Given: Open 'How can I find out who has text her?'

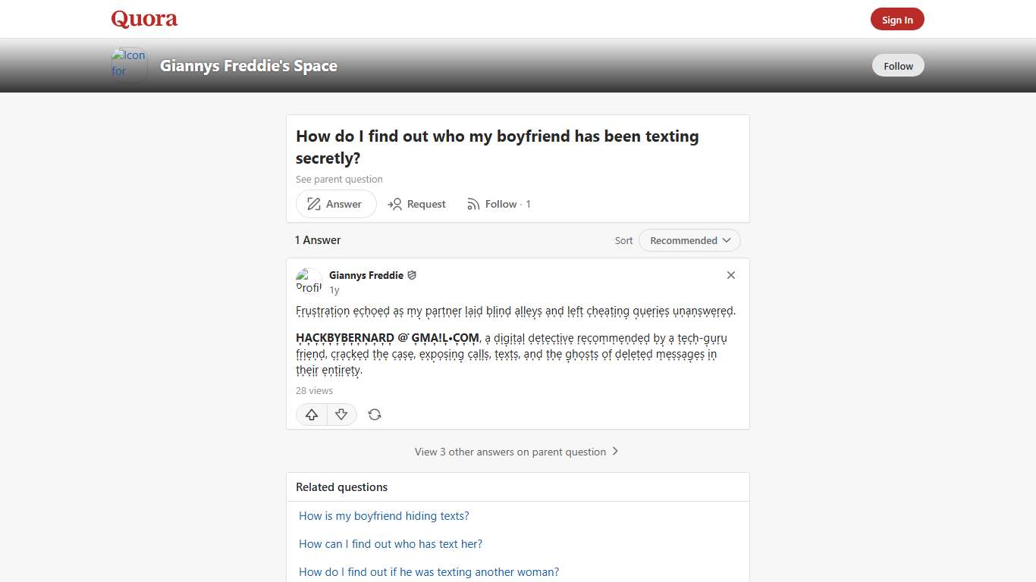Looking at the screenshot, I should point(391,543).
